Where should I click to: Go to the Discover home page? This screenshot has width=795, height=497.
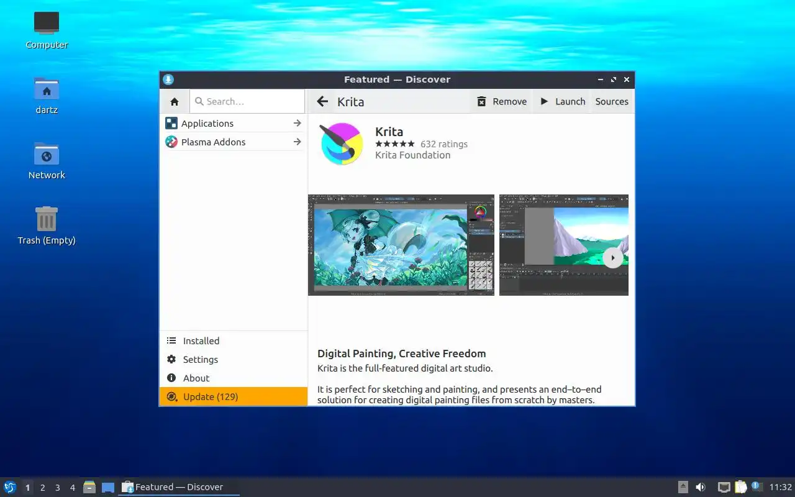[x=175, y=101]
